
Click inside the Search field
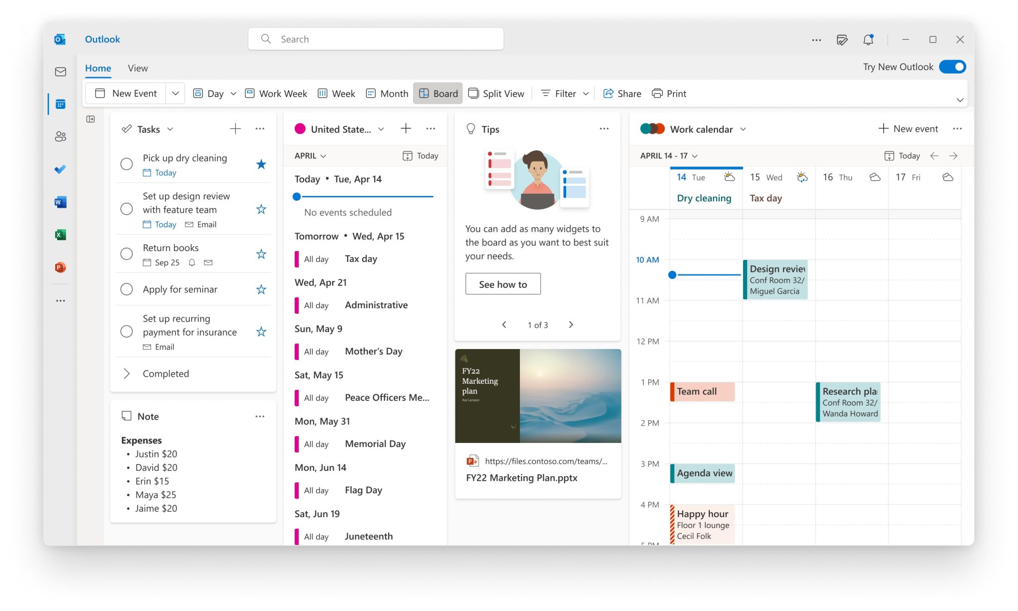[376, 39]
